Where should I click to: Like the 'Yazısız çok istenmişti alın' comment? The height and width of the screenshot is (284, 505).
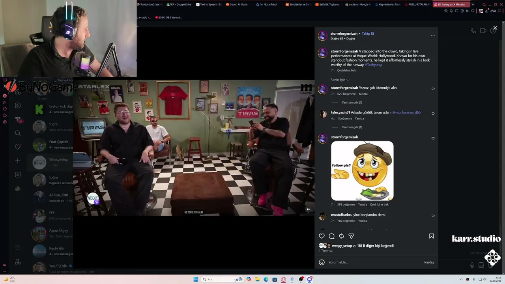433,89
